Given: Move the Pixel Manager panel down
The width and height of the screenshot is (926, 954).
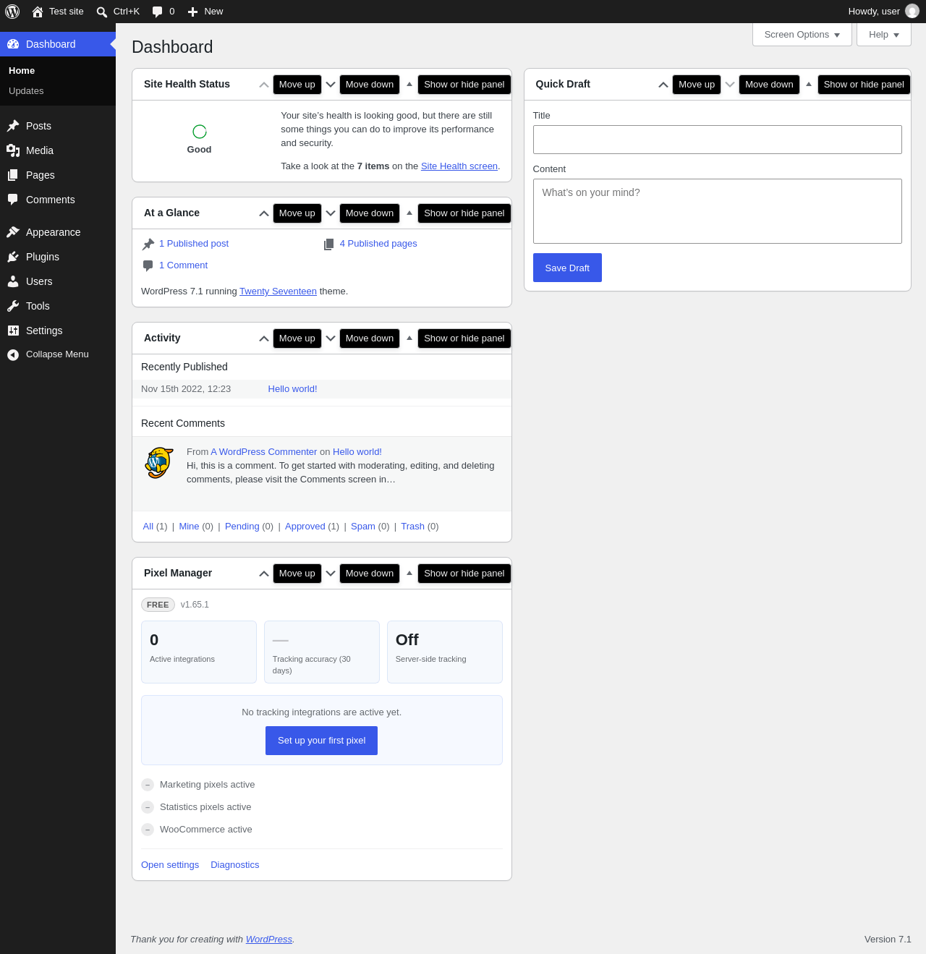Looking at the screenshot, I should [x=331, y=574].
